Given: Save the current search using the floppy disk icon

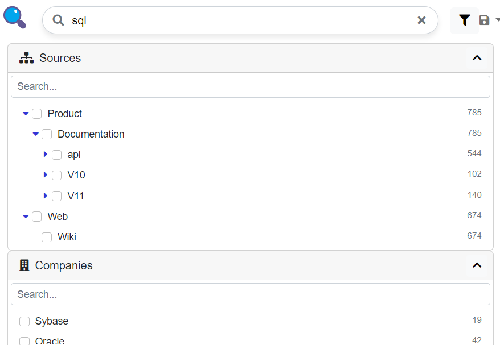Looking at the screenshot, I should point(483,20).
